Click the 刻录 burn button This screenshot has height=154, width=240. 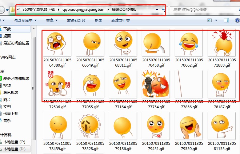(98, 20)
